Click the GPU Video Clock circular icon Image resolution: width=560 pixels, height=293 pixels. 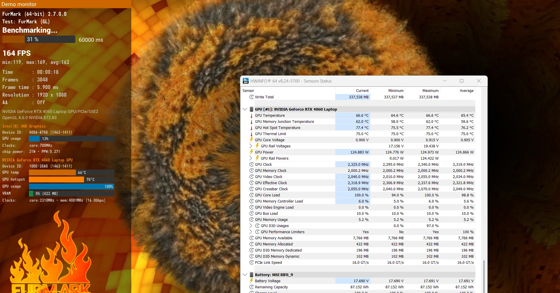(x=251, y=177)
